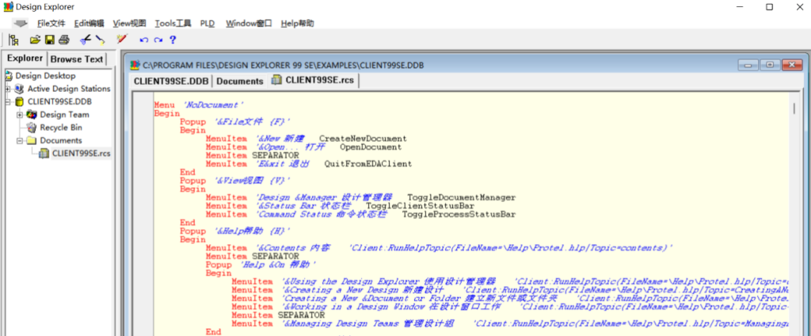
Task: Select the Recycle Bin in the tree
Action: point(61,127)
